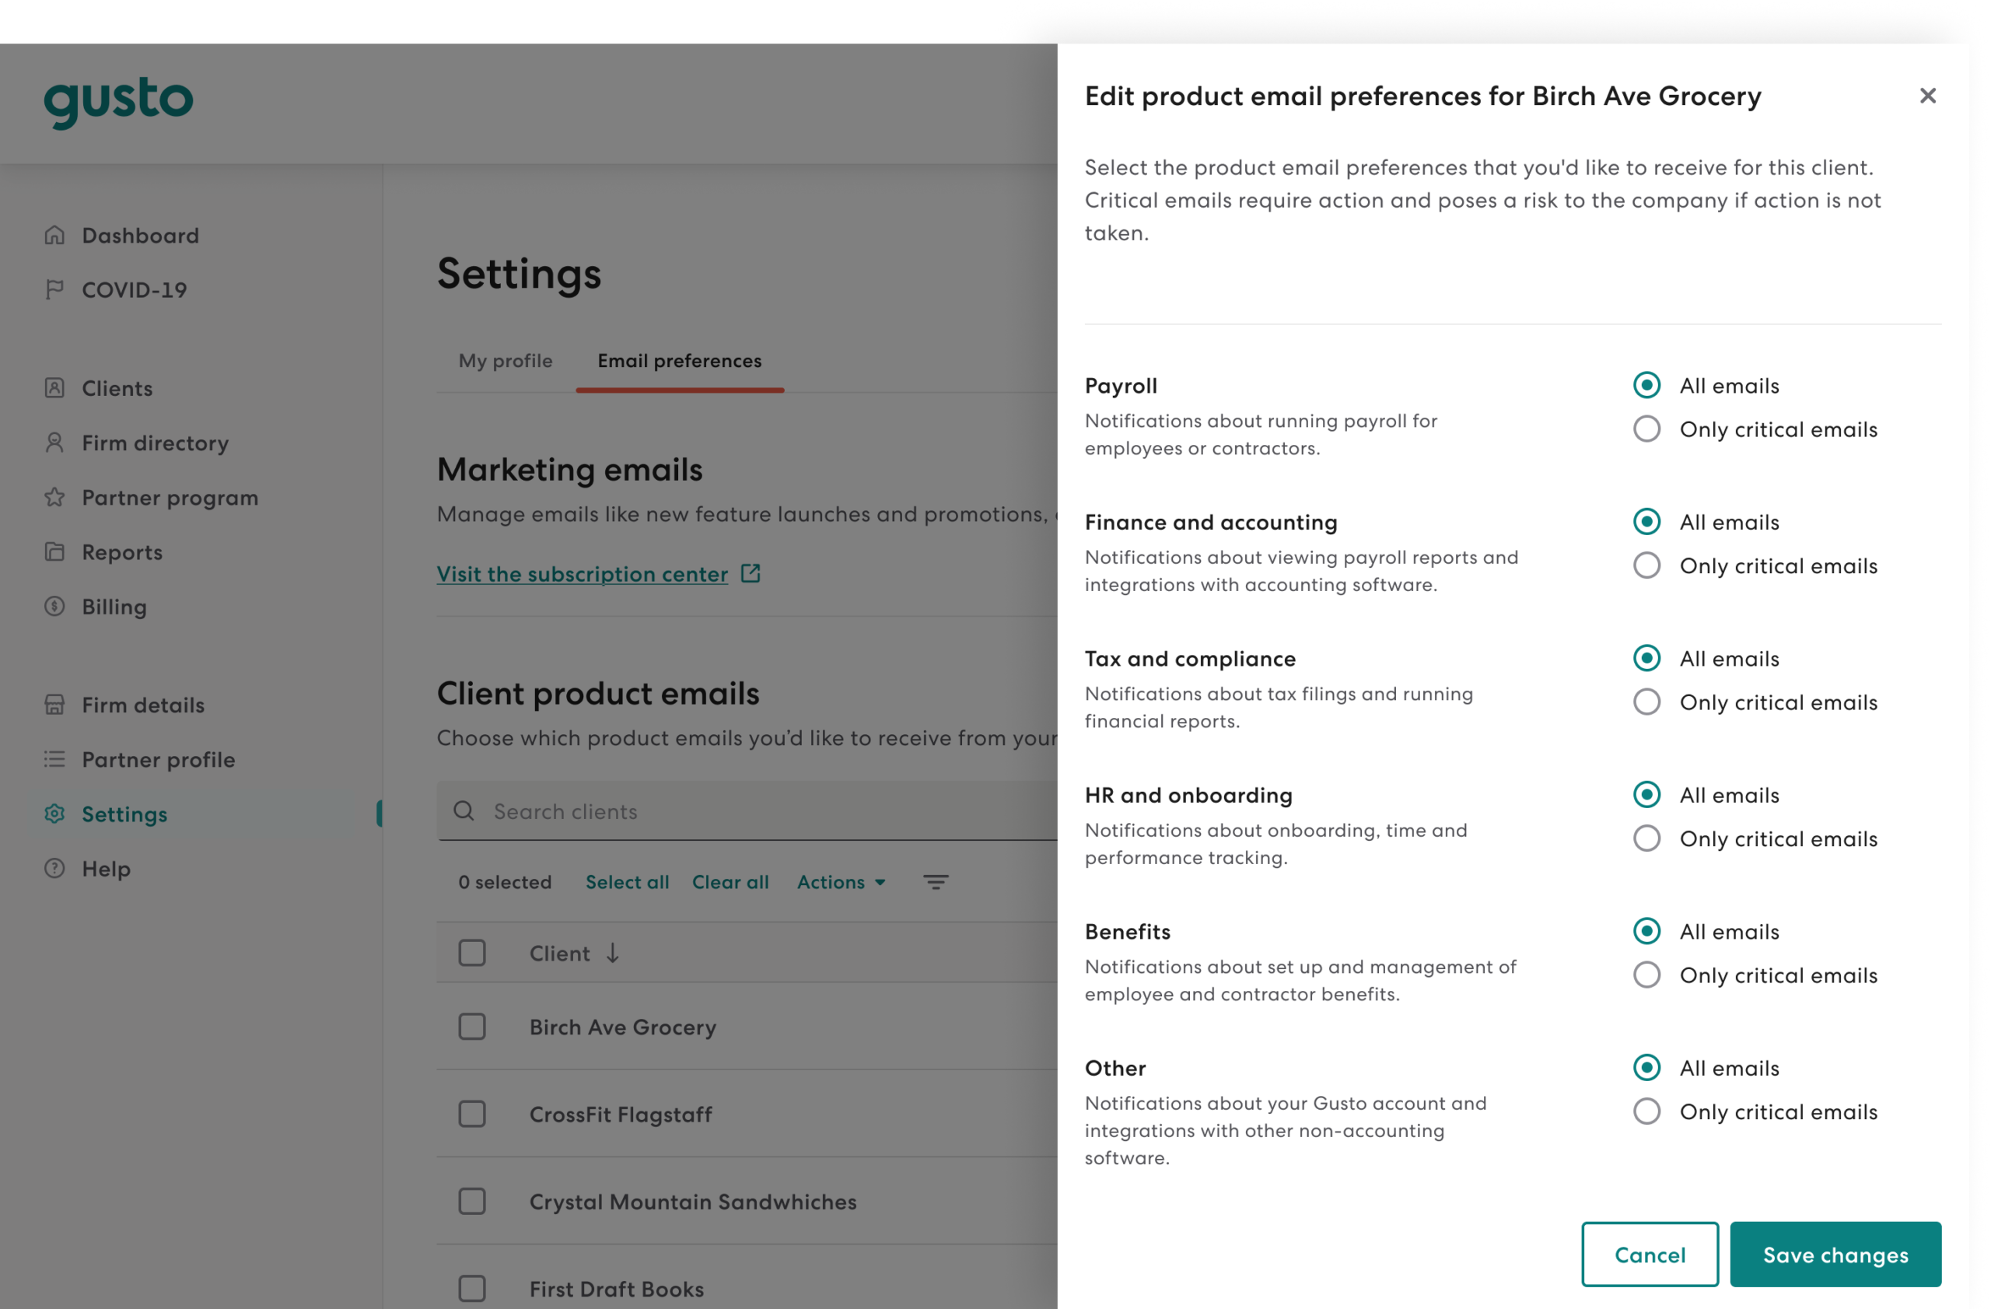Click the Partner program star icon

click(54, 498)
